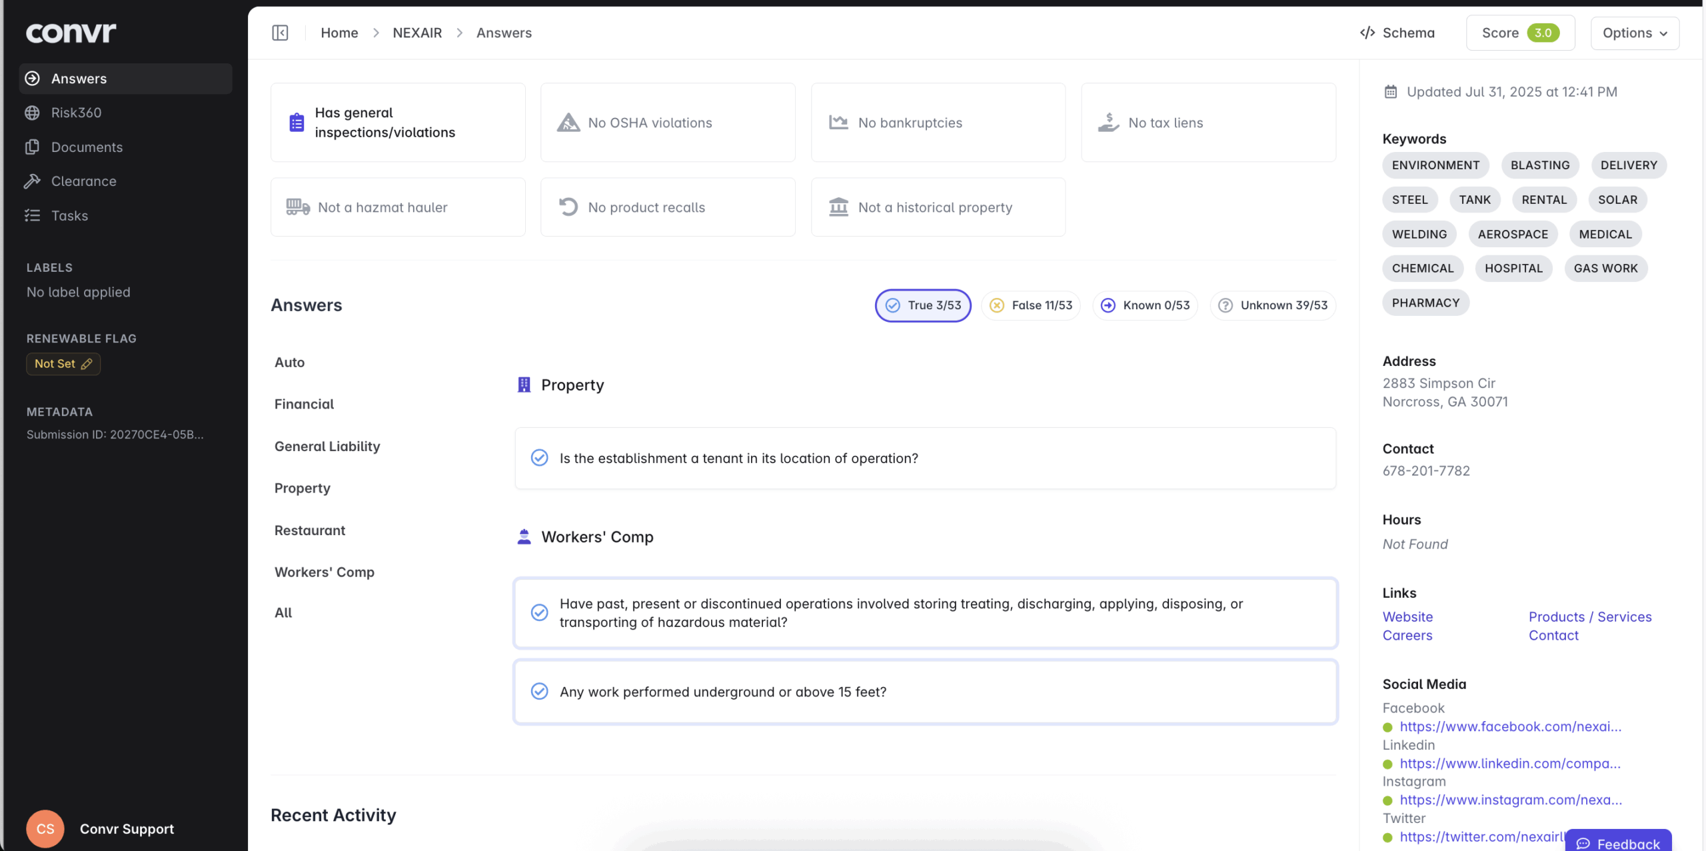
Task: Open Answers in the sidebar
Action: coord(125,79)
